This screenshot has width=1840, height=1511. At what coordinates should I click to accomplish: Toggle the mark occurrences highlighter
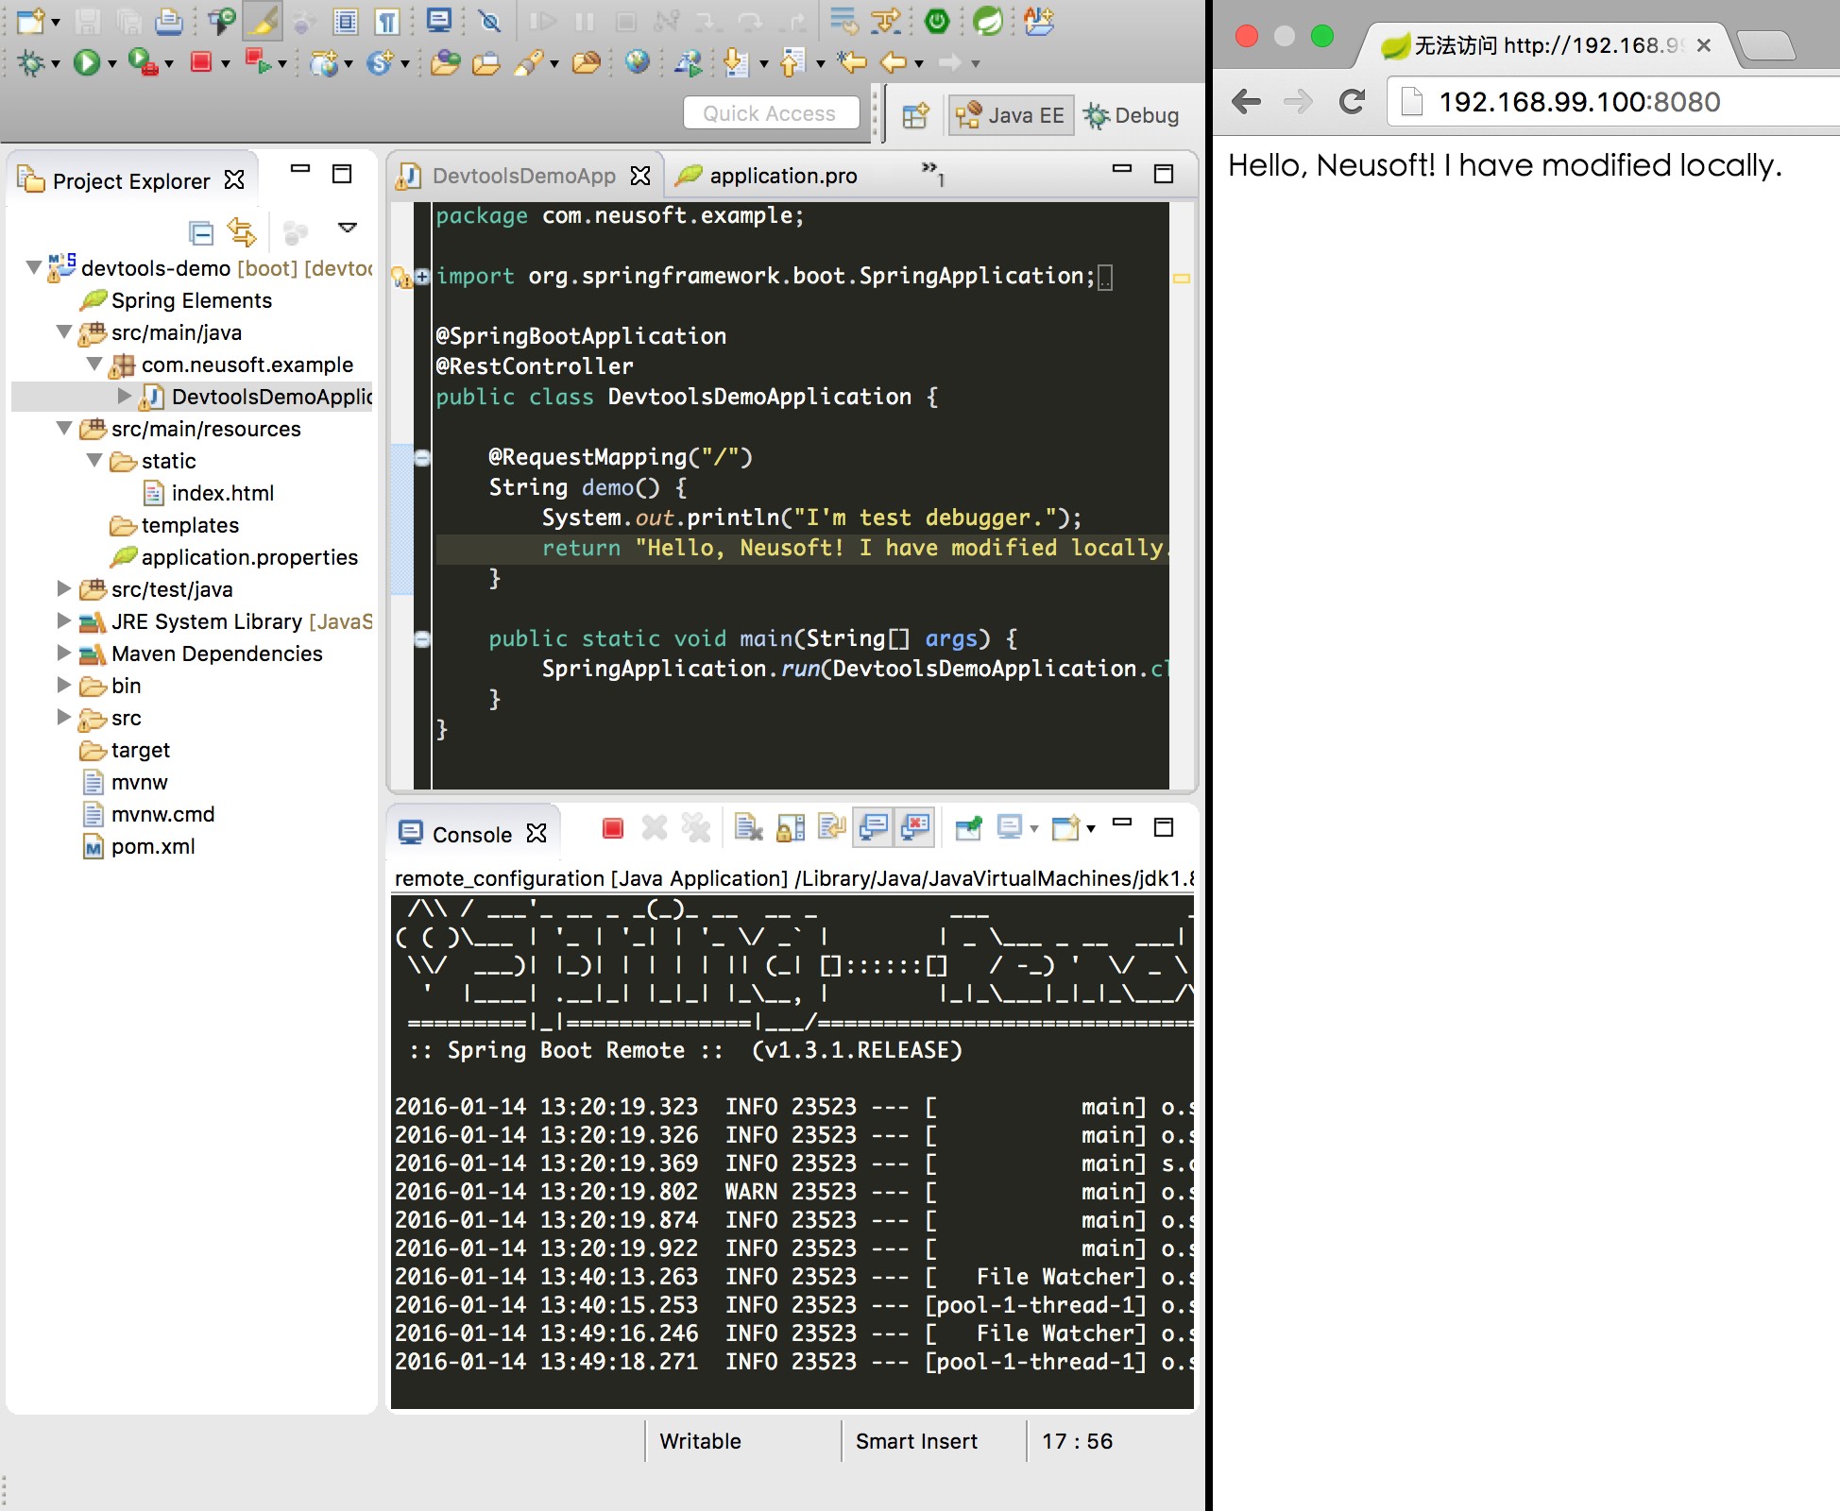click(x=263, y=21)
